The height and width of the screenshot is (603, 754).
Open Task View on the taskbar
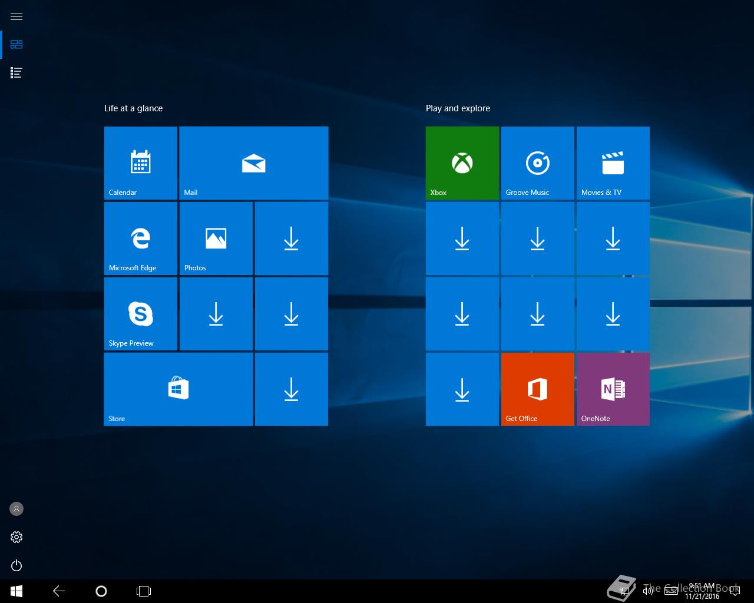point(144,591)
